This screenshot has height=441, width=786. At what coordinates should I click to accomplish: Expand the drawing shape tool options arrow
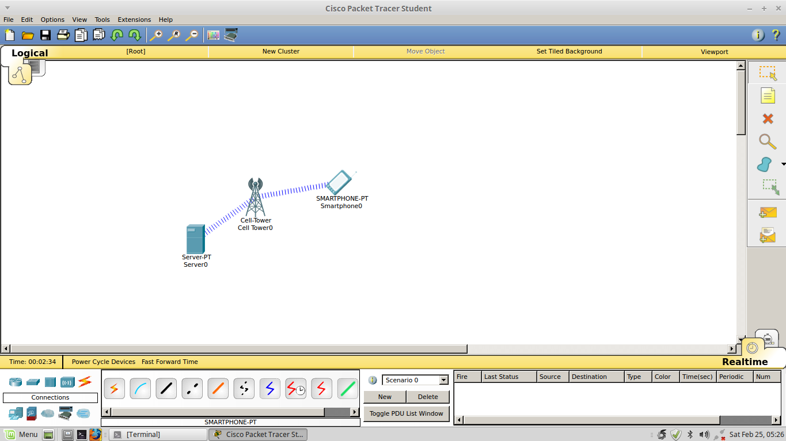[x=784, y=164]
